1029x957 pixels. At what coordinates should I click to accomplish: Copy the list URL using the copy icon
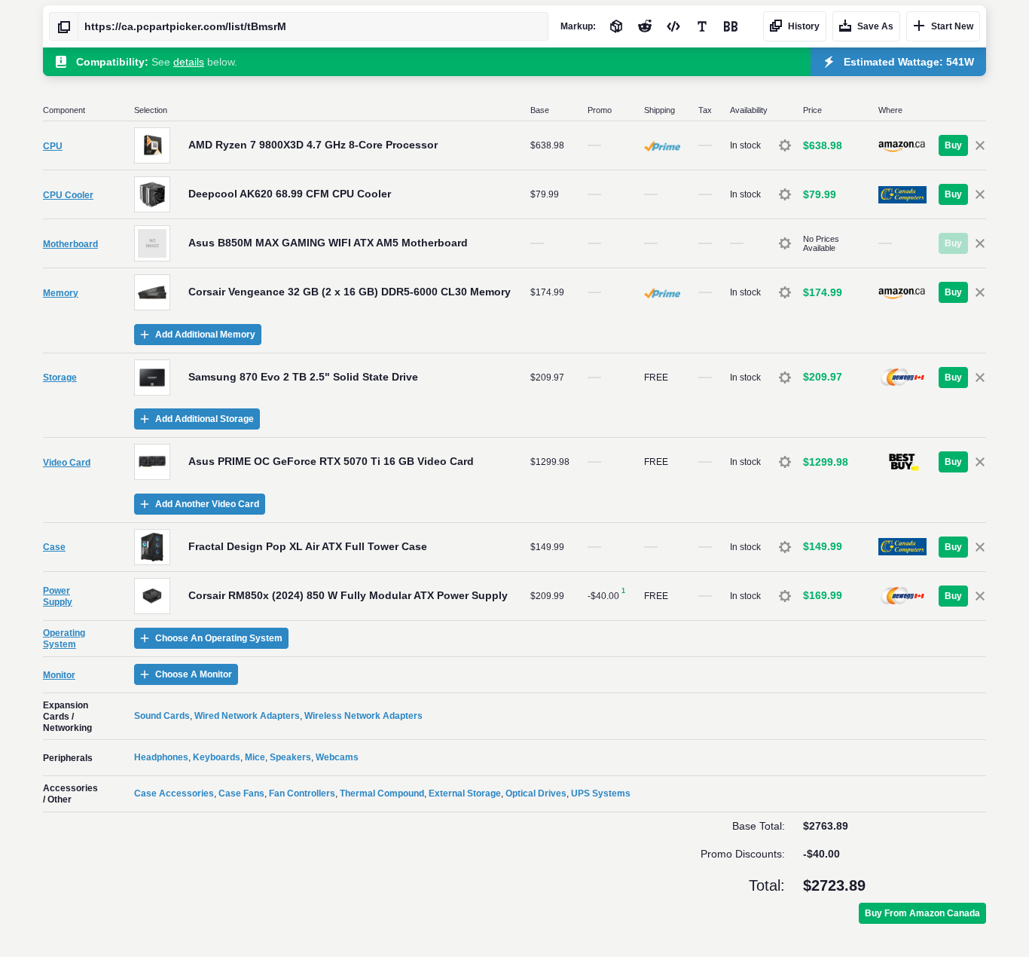tap(64, 26)
